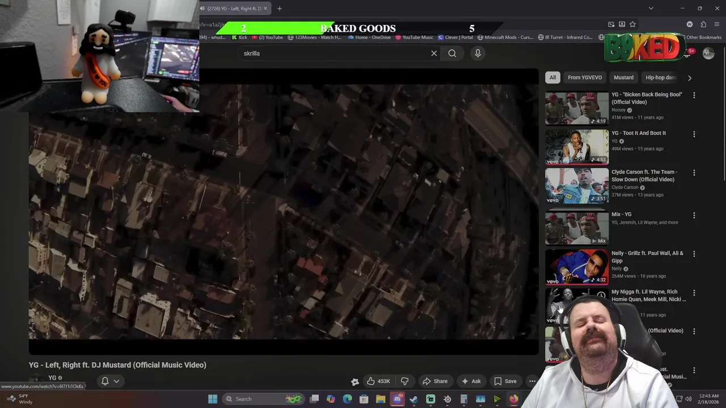
Task: Clear the YouTube search box text
Action: (434, 53)
